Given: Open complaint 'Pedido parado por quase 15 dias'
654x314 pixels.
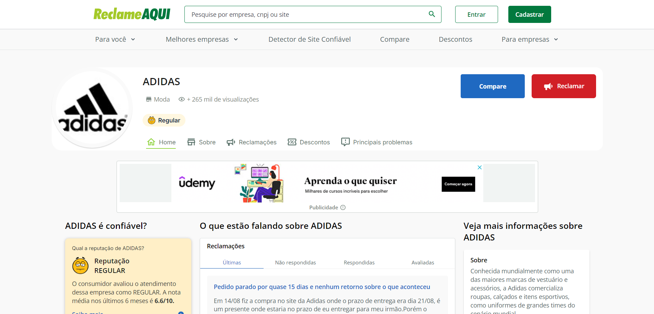Looking at the screenshot, I should (x=322, y=287).
